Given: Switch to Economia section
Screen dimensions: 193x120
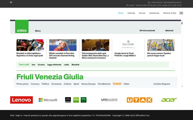Looking at the screenshot, I should click(57, 84).
